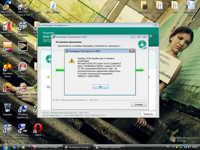This screenshot has width=200, height=150.
Task: Open Корзина recycle bin
Action: [x=7, y=109]
